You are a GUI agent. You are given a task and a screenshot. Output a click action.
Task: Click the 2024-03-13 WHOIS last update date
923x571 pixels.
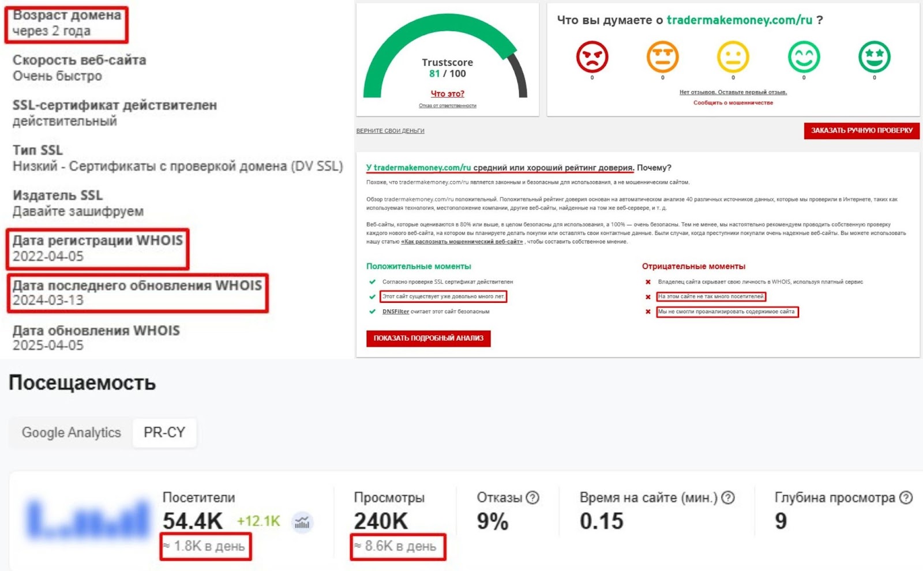(48, 300)
